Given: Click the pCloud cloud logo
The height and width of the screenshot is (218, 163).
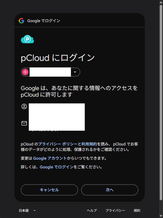Looking at the screenshot, I should pyautogui.click(x=27, y=39).
